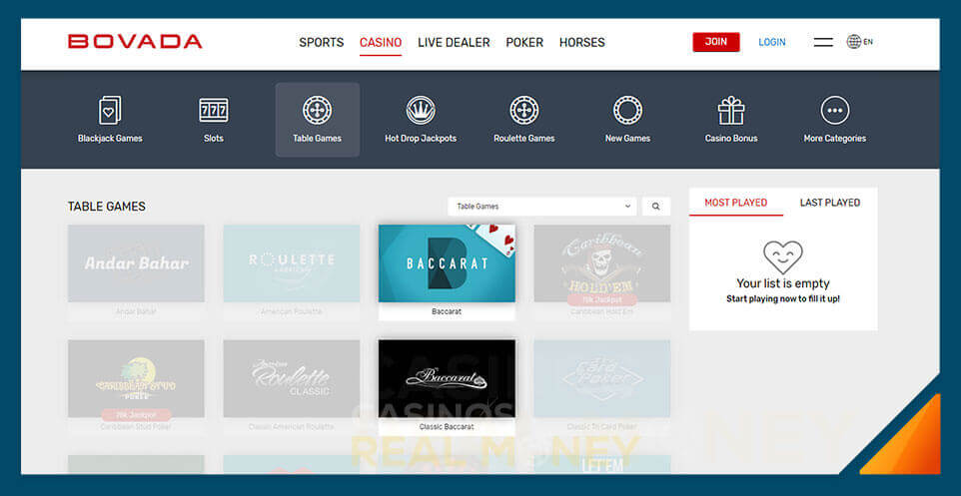Open Classic Tri Card Poker thumbnail
Screen dimensions: 961x496
coord(601,378)
